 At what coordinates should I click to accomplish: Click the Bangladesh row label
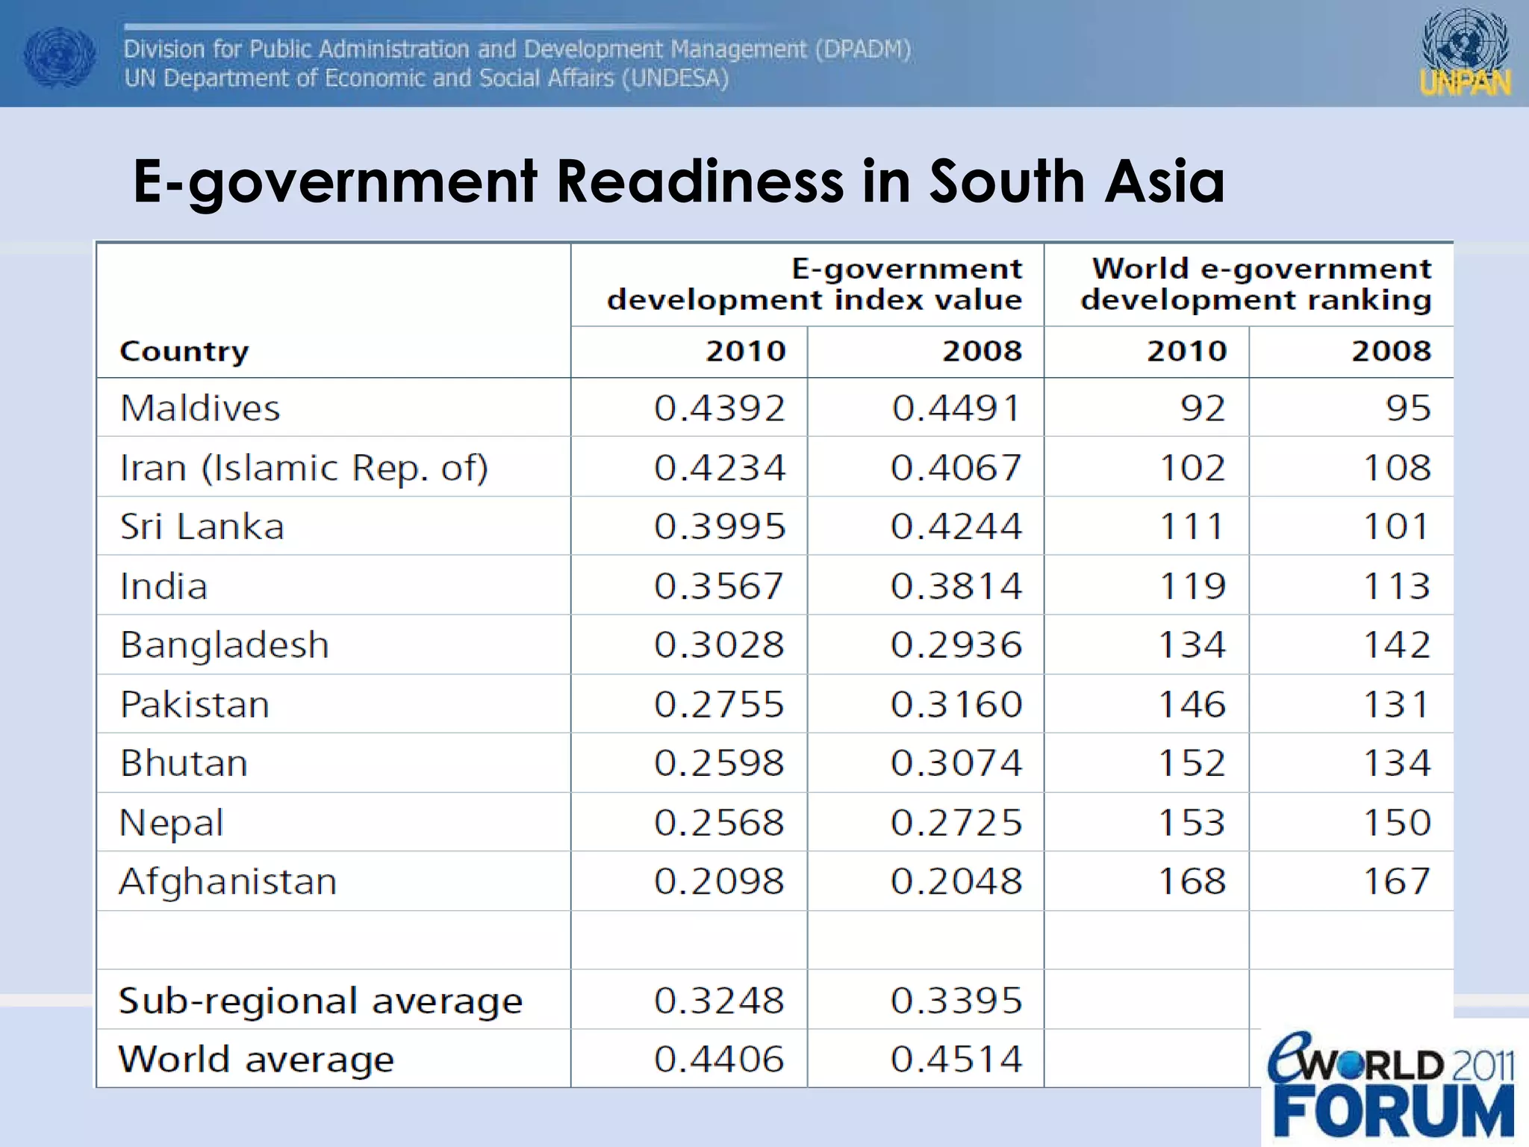point(225,645)
